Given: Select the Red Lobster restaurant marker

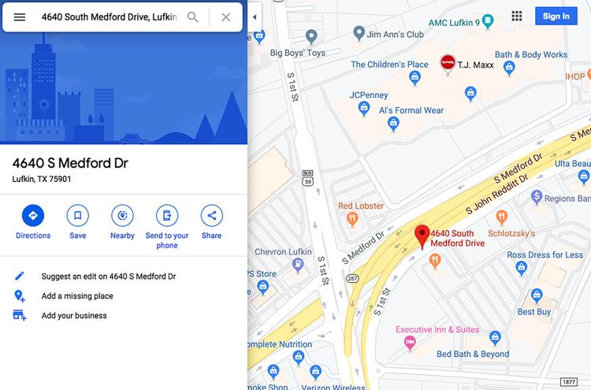Looking at the screenshot, I should [352, 219].
